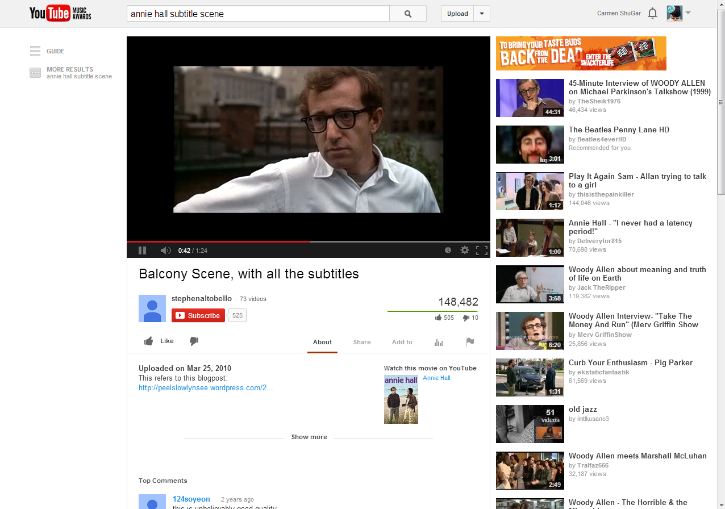Click the 73 videos text
This screenshot has height=509, width=725.
253,299
